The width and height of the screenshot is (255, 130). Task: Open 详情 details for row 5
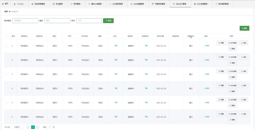click(x=221, y=100)
